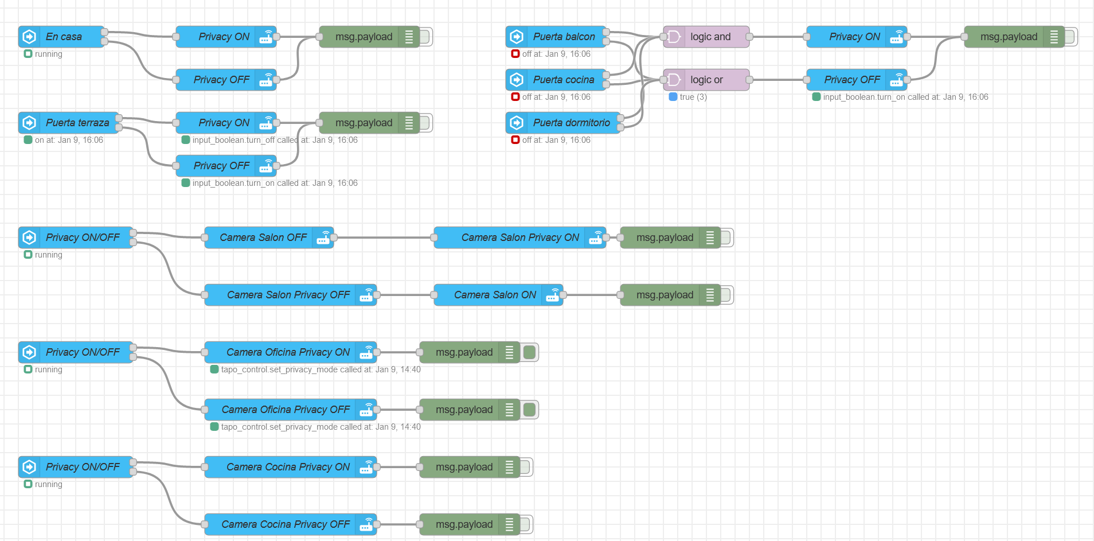The width and height of the screenshot is (1094, 541).
Task: Click event icon of Privacy ON/OFF feeding Camera Oficina
Action: [x=29, y=352]
